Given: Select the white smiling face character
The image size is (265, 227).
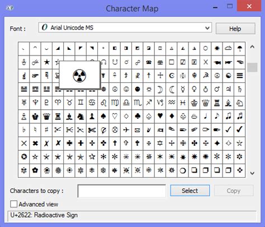Looking at the screenshot, I should (x=126, y=89).
